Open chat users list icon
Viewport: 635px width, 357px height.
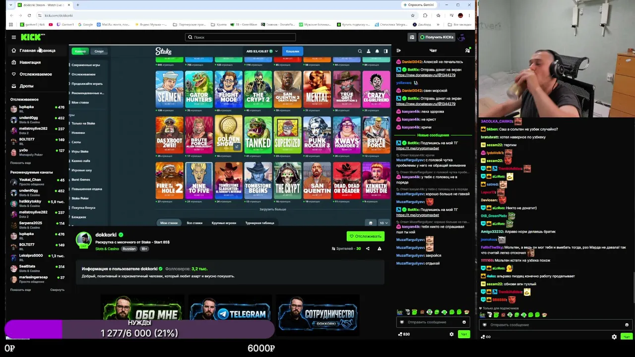click(x=467, y=51)
